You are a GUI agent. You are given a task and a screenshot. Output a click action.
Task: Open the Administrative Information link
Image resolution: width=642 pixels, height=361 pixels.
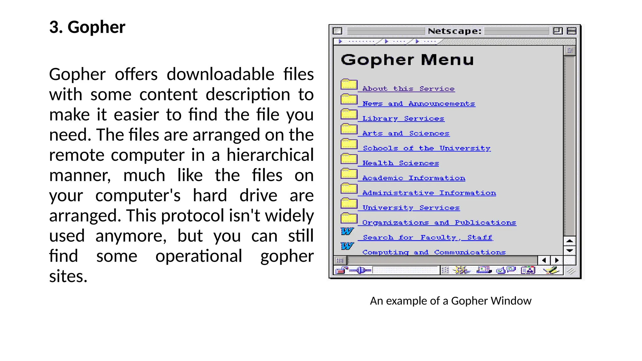coord(429,193)
